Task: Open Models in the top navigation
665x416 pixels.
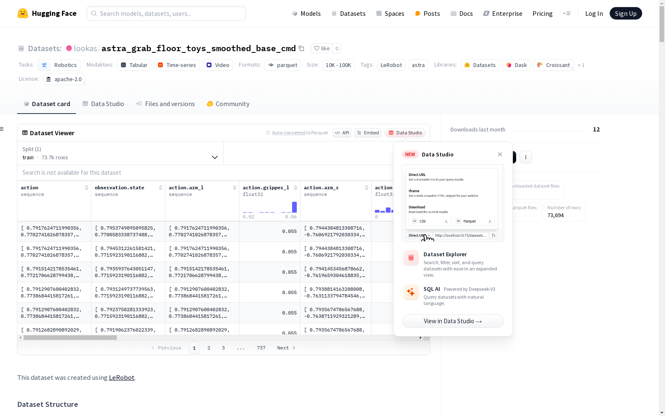Action: tap(306, 13)
